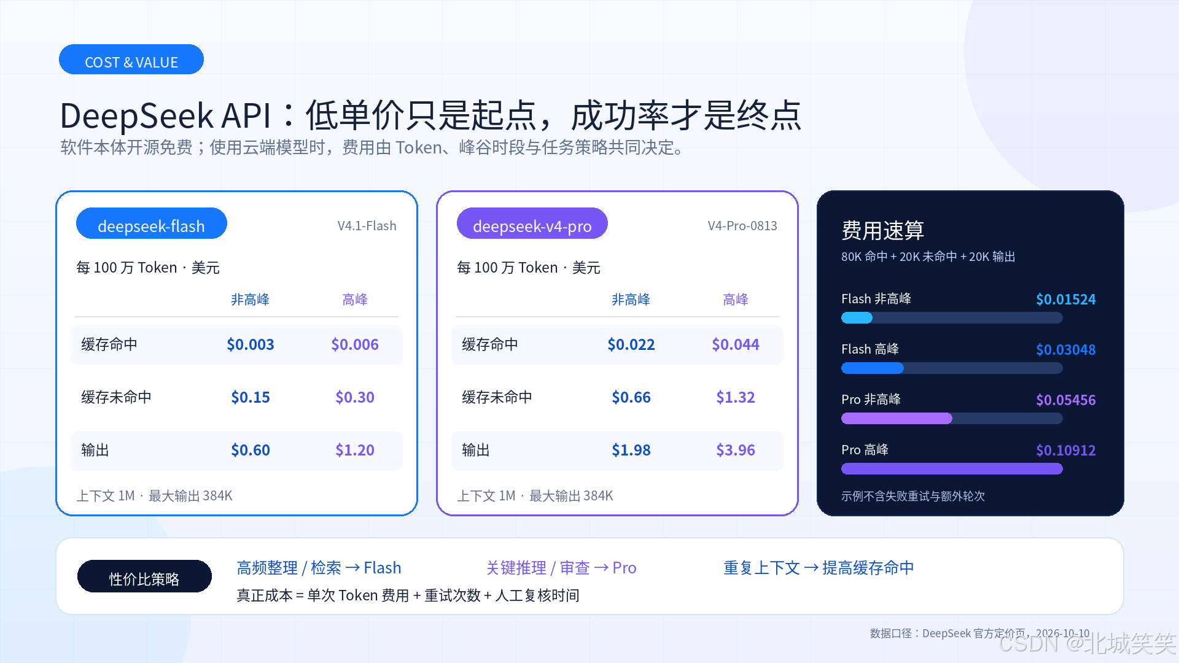
Task: Click 高频整理 / 检索 → Flash strategy text
Action: coord(319,568)
